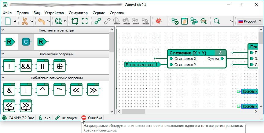This screenshot has width=264, height=133.
Task: Click the diagram gears settings icon
Action: (194, 21)
